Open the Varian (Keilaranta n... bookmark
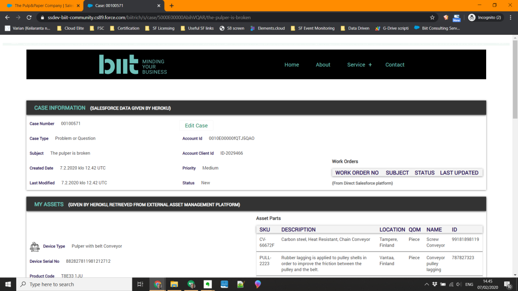The height and width of the screenshot is (291, 518). click(x=28, y=28)
